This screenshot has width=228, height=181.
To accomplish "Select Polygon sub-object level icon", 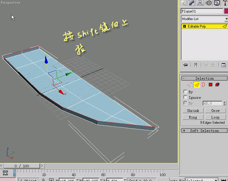I will [210, 85].
